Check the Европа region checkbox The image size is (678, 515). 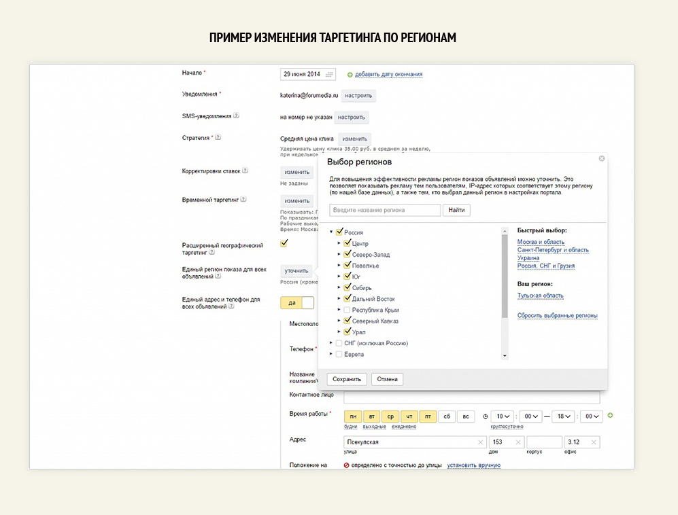click(x=339, y=354)
